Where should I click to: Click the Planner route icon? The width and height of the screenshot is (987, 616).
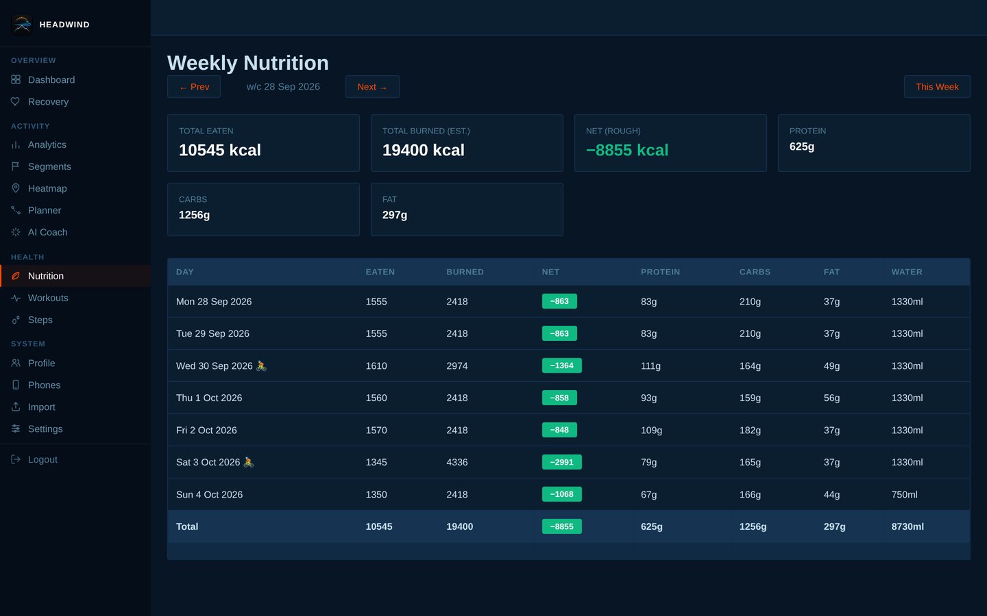point(16,211)
